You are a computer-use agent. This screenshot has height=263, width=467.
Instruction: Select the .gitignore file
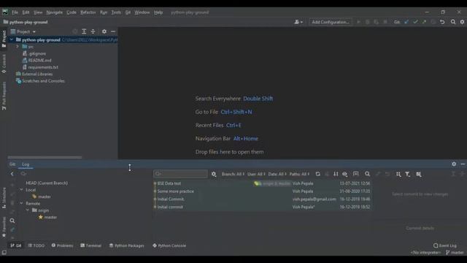pos(37,53)
